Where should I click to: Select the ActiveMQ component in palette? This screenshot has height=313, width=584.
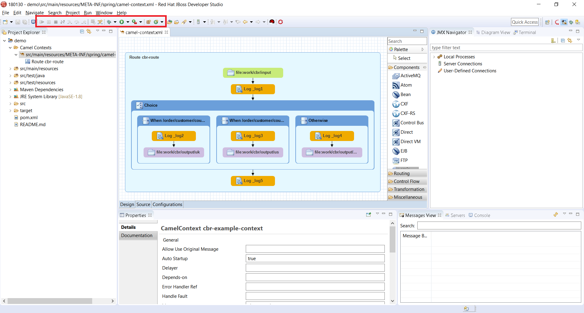point(410,76)
